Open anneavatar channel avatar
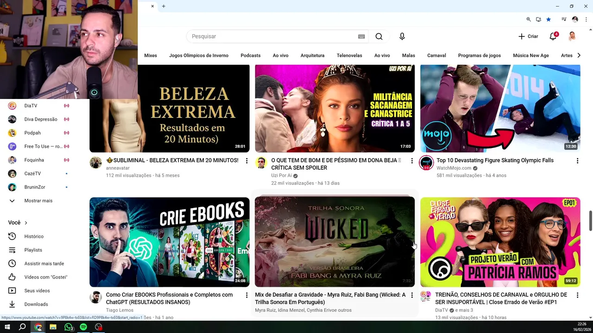593x333 pixels. [x=95, y=163]
